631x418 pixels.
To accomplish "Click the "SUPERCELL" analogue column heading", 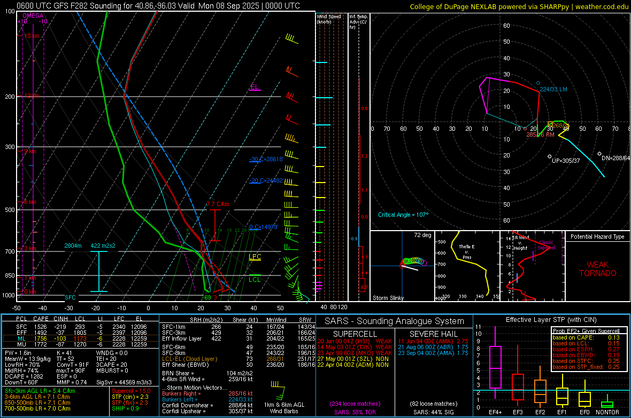I will pos(355,334).
